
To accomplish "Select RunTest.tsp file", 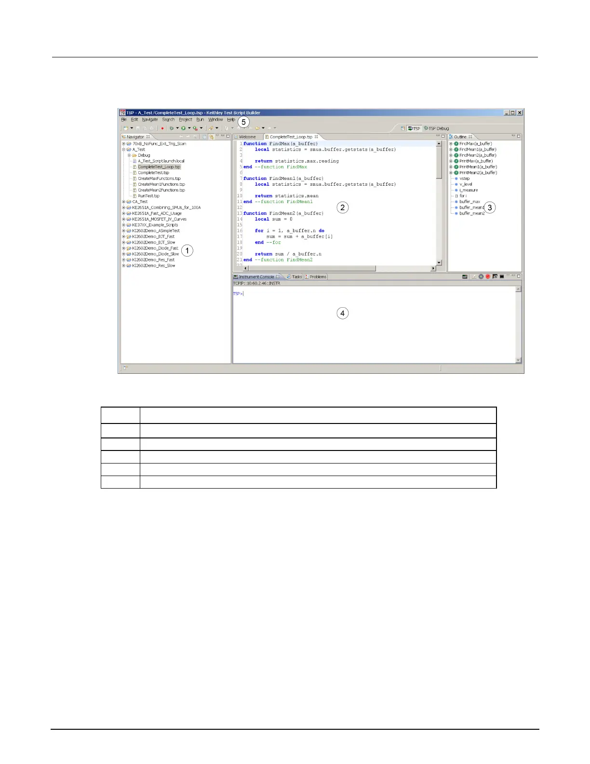I will (148, 196).
